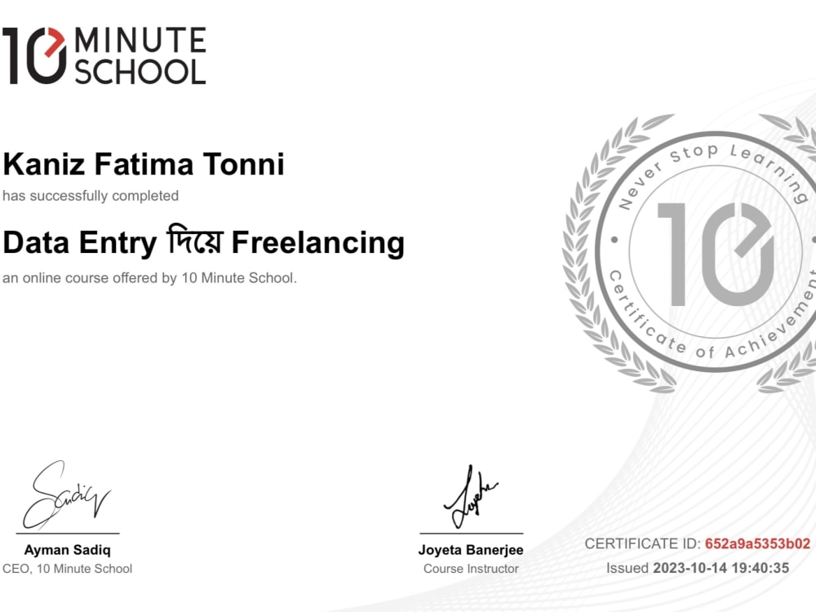Click the name 'Ayman Sadiq'
Viewport: 816px width, 612px height.
click(x=67, y=549)
